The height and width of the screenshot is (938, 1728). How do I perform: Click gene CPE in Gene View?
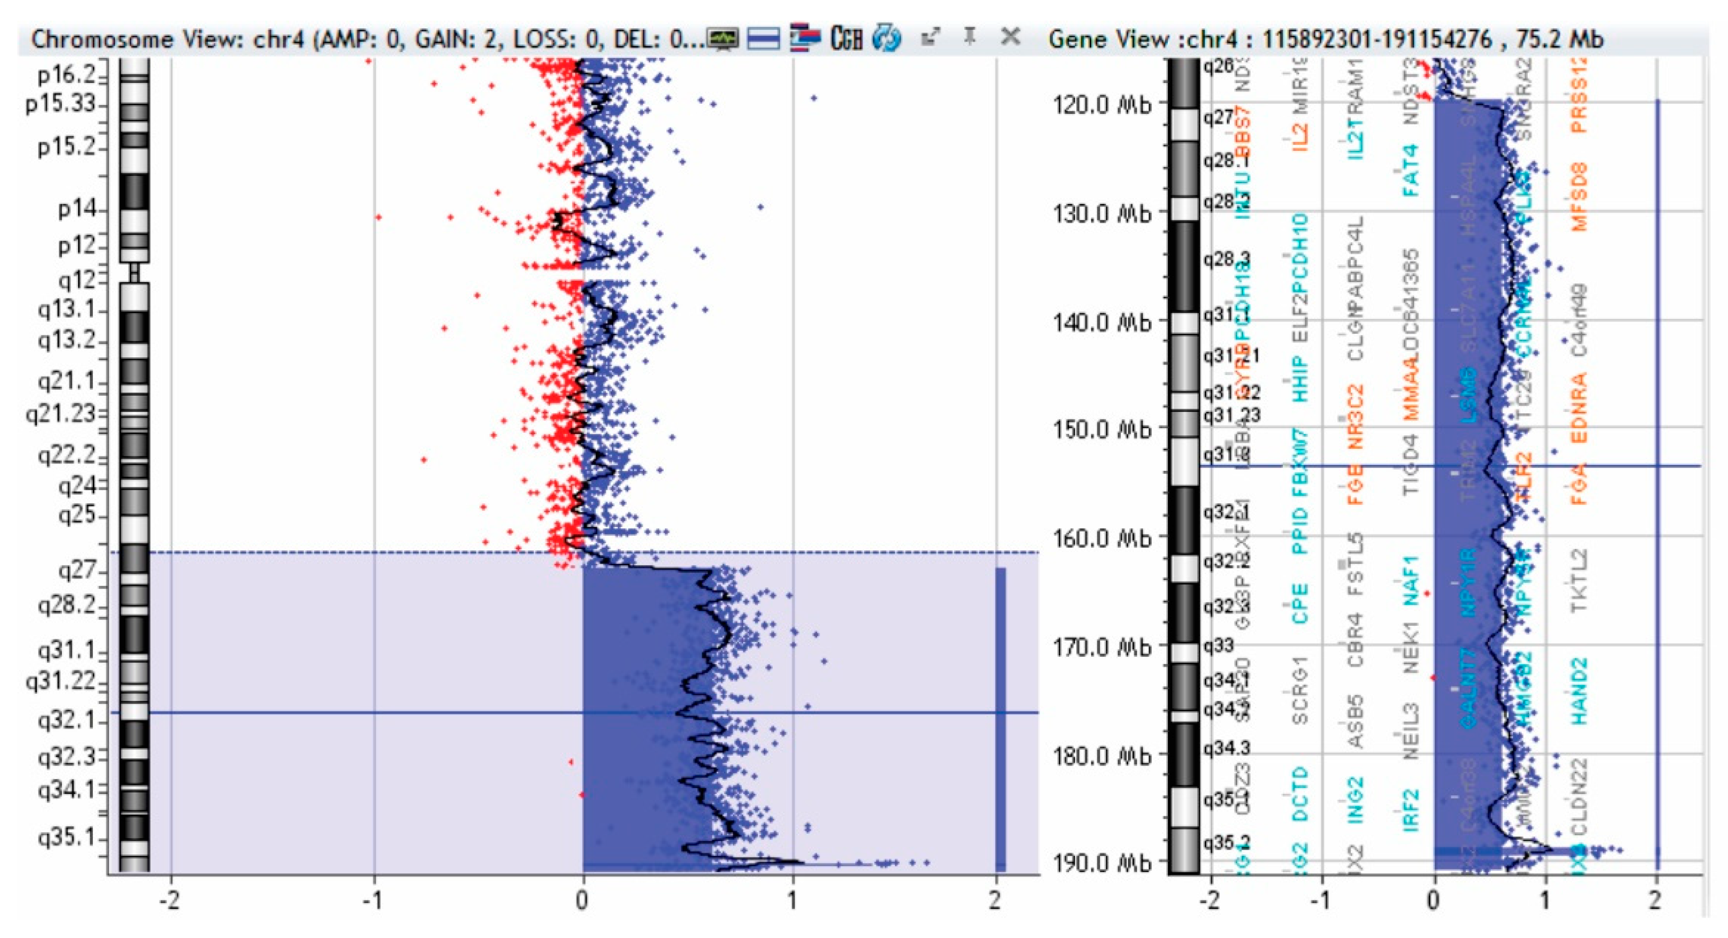(1300, 604)
